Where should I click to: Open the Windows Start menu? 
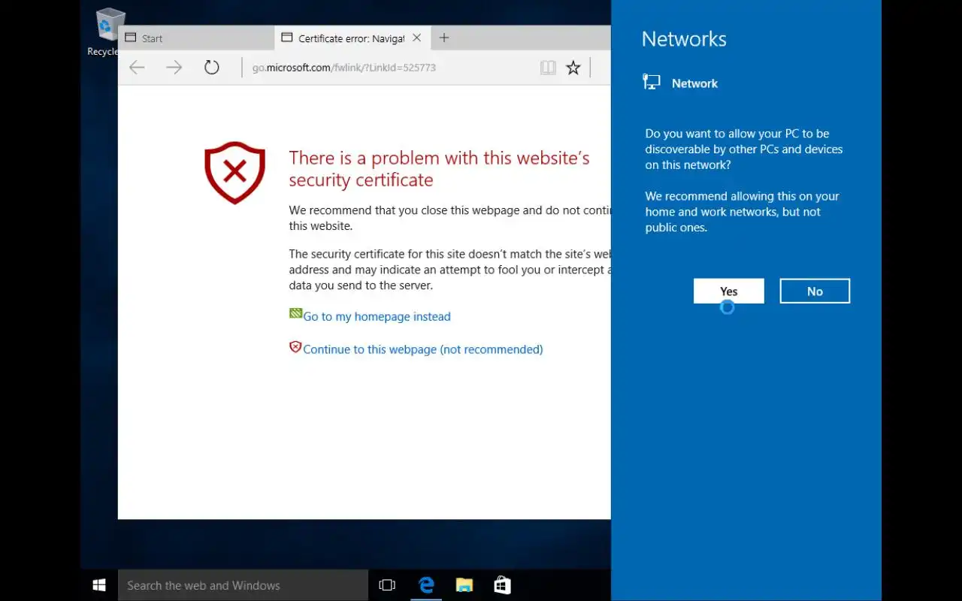pos(99,585)
